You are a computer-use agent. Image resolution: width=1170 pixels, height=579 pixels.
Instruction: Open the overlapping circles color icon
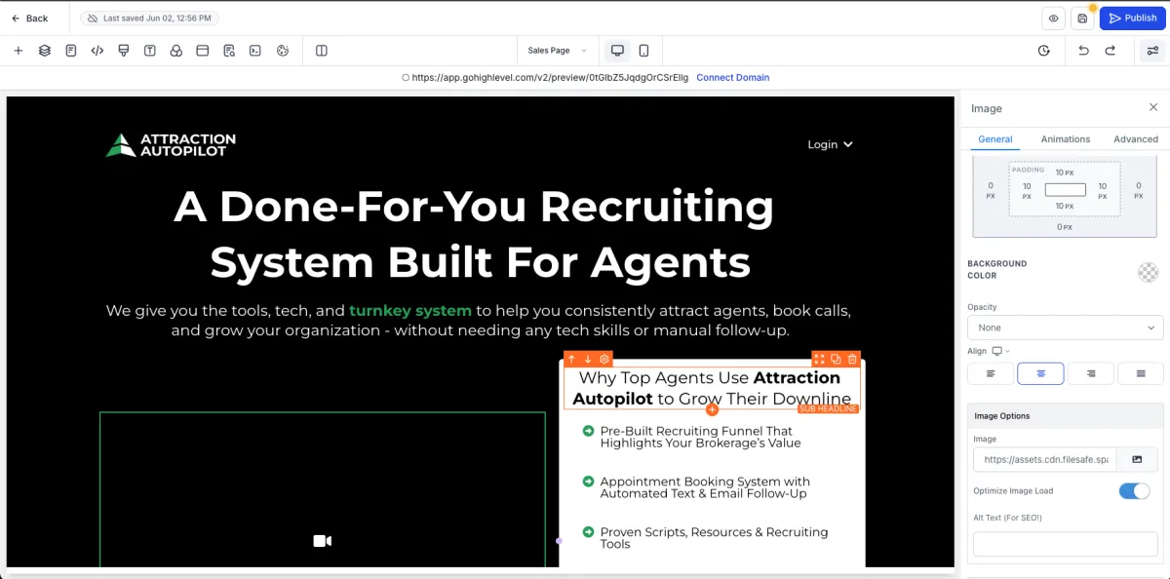click(176, 51)
